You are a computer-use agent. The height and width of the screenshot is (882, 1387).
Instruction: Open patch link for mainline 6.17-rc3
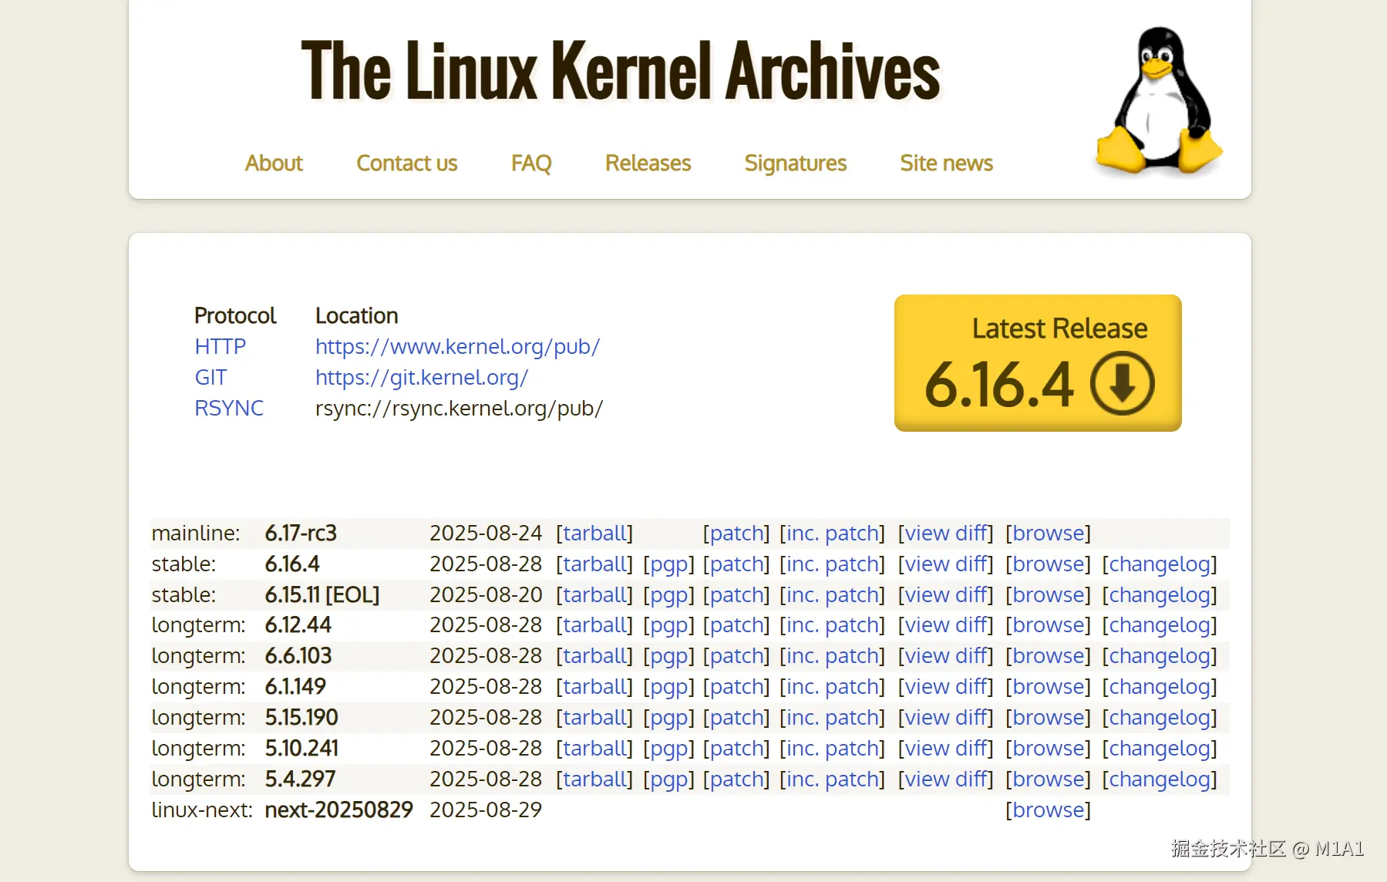point(736,534)
